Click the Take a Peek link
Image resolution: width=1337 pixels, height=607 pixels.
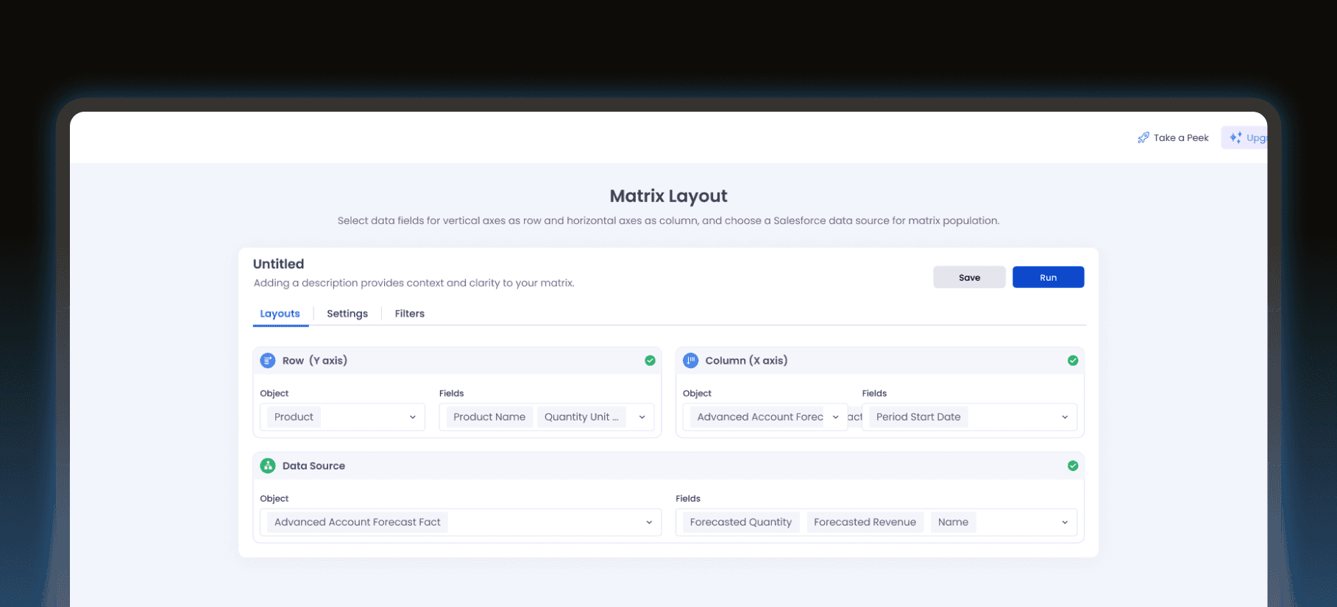tap(1173, 137)
